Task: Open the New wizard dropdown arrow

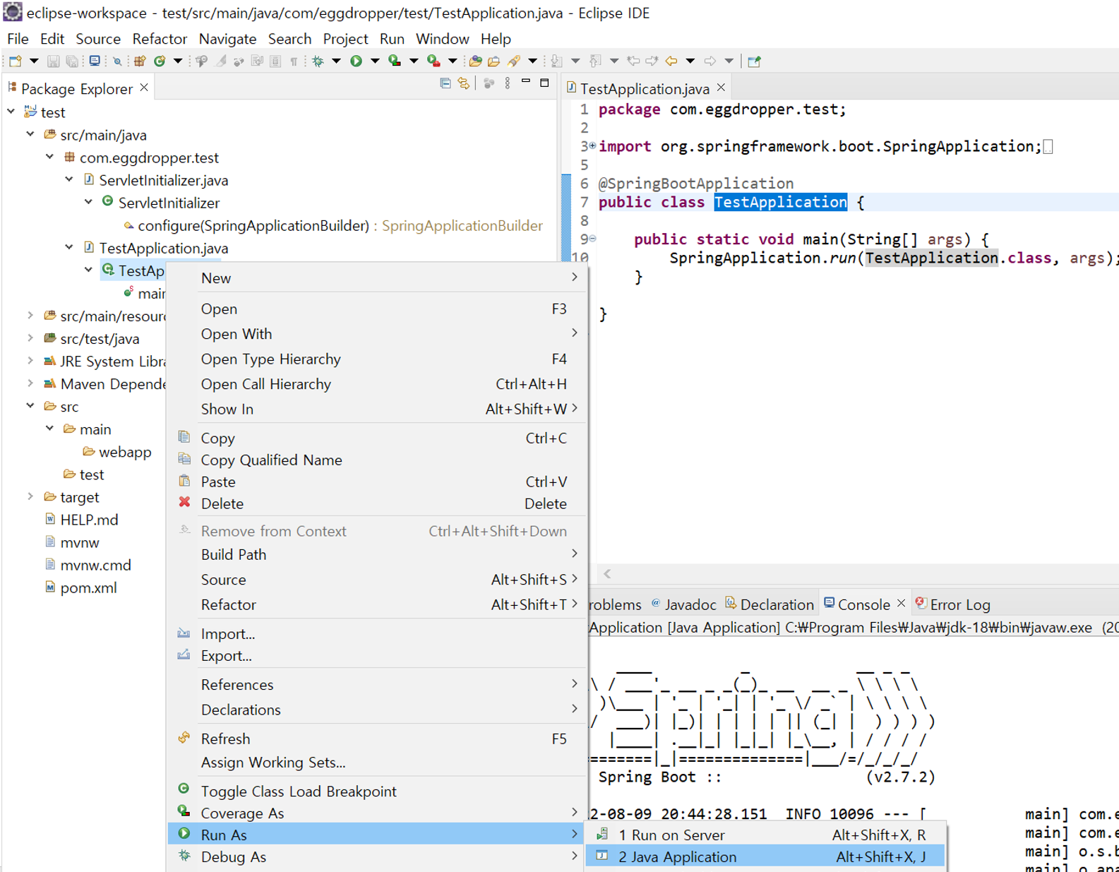Action: coord(33,61)
